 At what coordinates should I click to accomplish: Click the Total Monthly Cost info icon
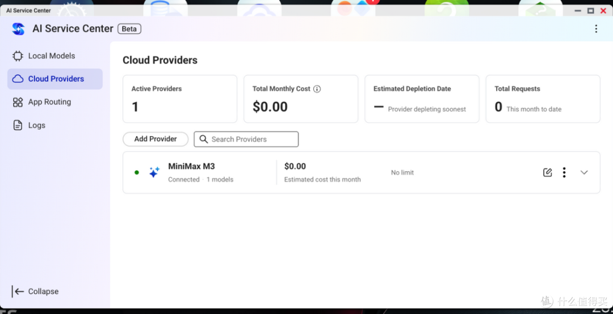tap(317, 88)
